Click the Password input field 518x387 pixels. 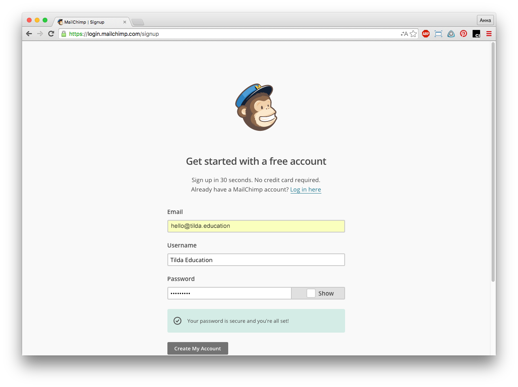[229, 293]
